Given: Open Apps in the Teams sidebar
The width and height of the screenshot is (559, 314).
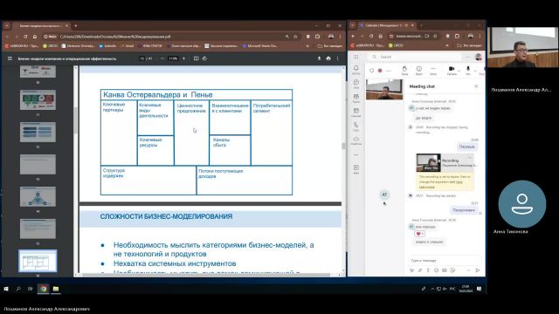Looking at the screenshot, I should tap(355, 169).
